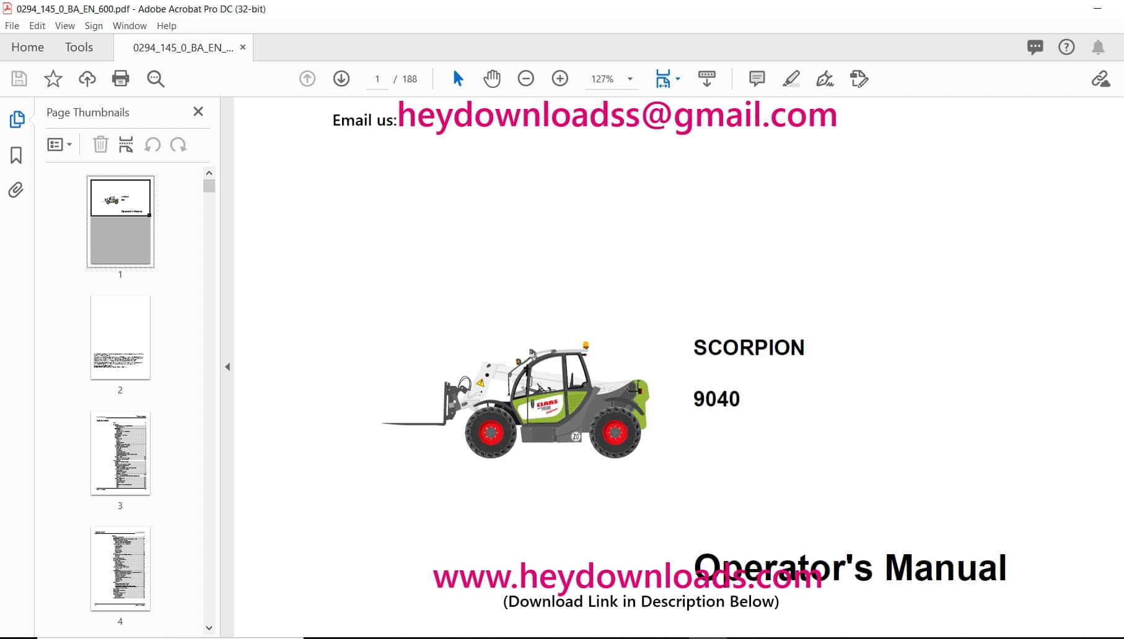Open Acrobat help
The width and height of the screenshot is (1124, 639).
coord(1066,47)
